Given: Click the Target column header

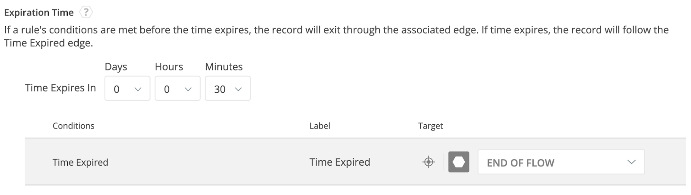Looking at the screenshot, I should pos(430,126).
